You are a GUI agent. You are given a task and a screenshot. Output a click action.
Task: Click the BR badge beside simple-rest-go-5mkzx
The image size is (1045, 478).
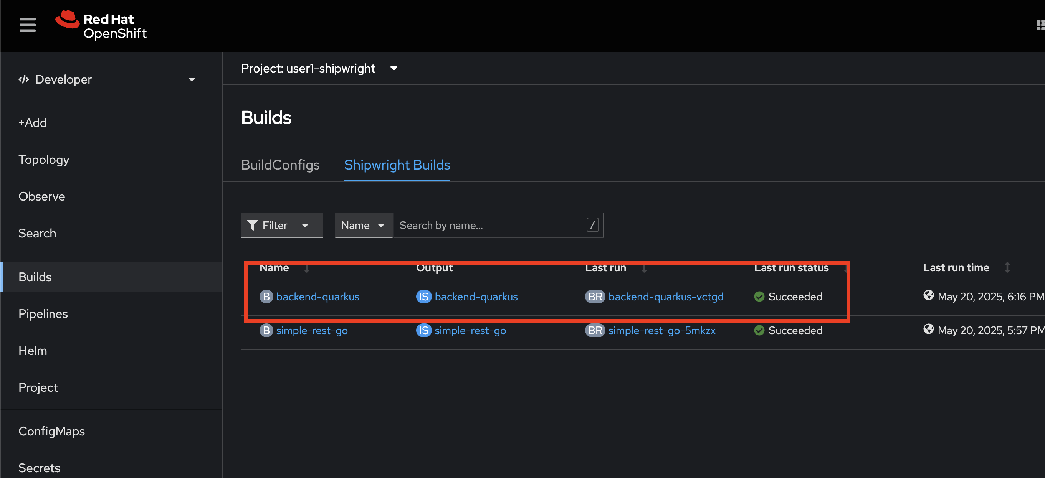click(595, 330)
